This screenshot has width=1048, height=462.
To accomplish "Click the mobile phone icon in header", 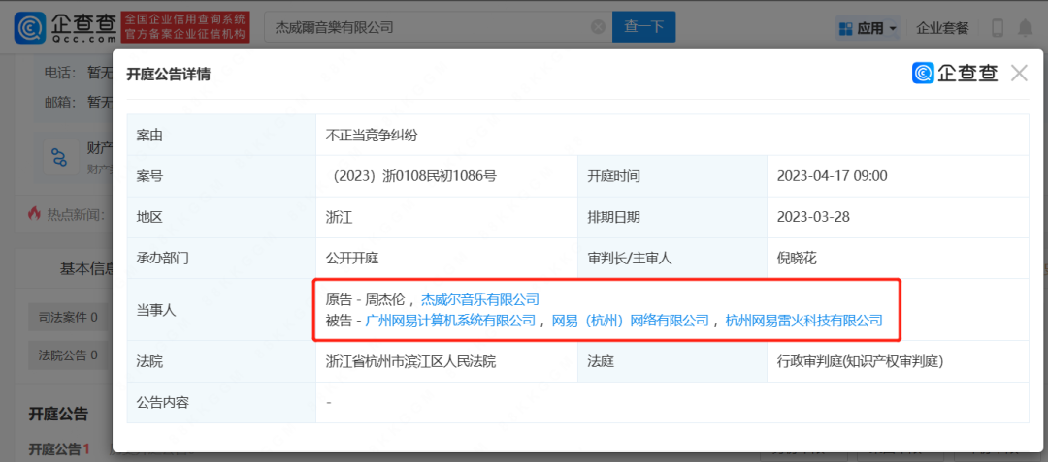I will click(998, 28).
